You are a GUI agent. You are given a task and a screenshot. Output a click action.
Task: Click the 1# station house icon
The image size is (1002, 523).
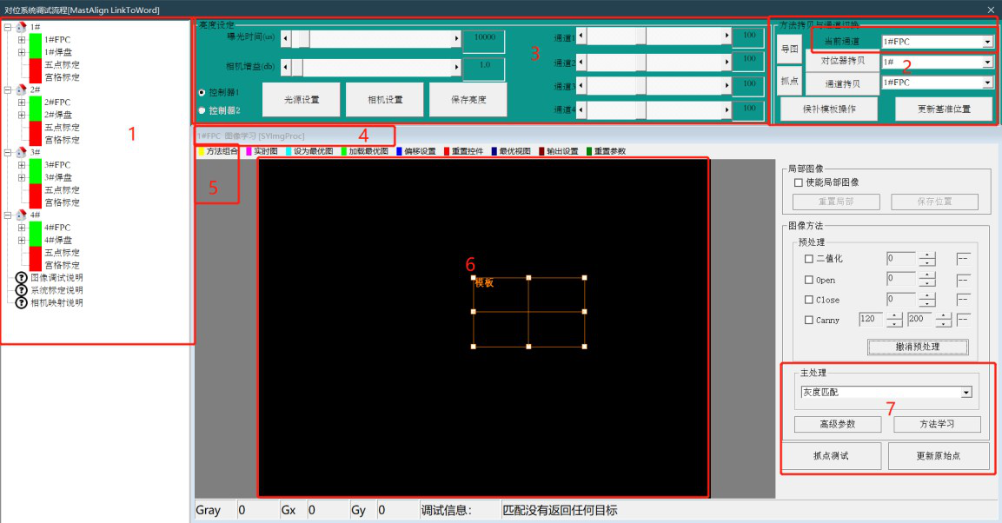pyautogui.click(x=22, y=27)
